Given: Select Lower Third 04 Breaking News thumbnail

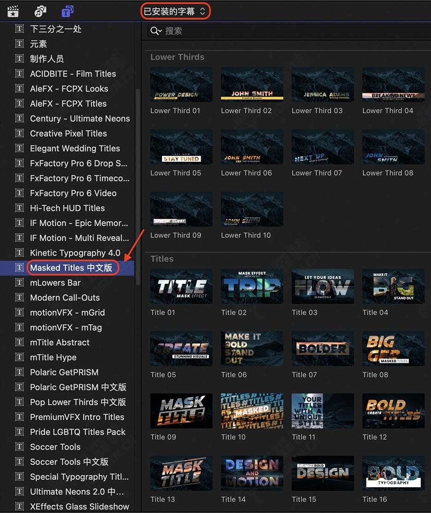Looking at the screenshot, I should pos(393,84).
